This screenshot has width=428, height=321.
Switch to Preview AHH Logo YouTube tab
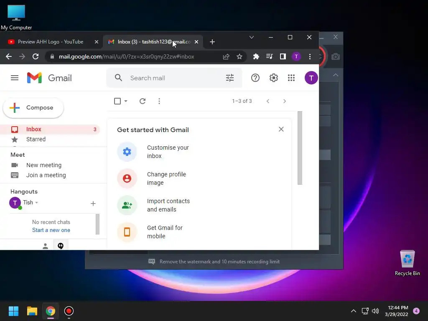pyautogui.click(x=51, y=42)
